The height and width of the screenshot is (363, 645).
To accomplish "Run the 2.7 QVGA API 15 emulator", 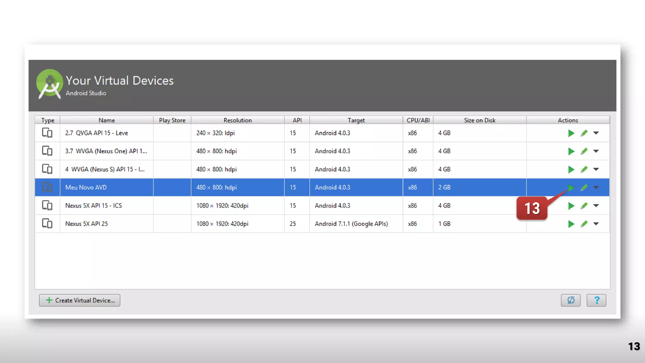I will [x=571, y=133].
